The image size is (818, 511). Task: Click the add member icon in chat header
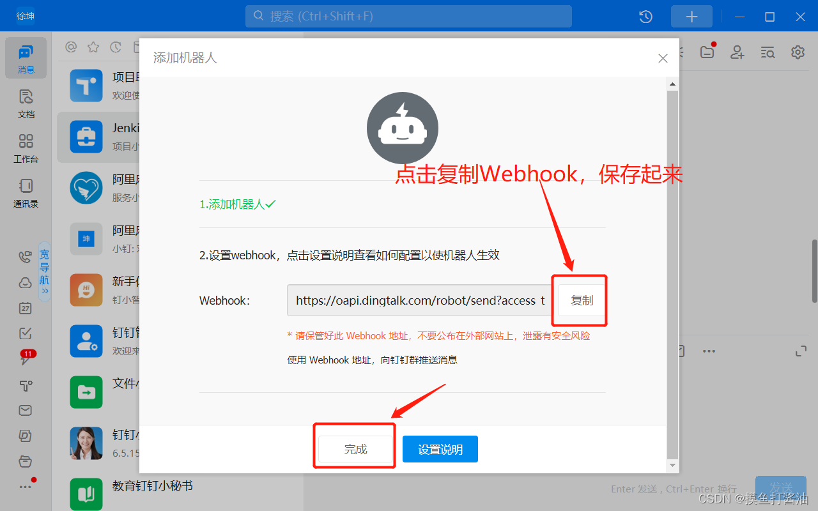pos(738,52)
